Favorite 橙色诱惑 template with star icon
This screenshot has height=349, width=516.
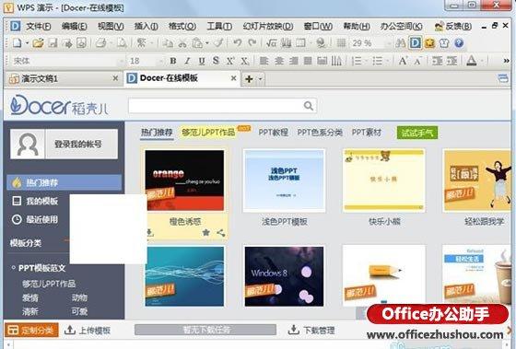206,233
